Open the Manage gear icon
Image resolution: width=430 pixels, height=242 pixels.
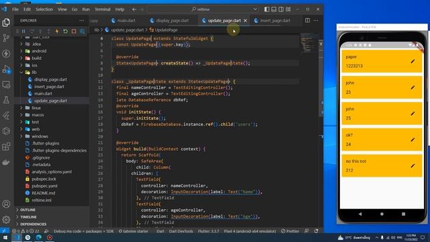(x=6, y=220)
